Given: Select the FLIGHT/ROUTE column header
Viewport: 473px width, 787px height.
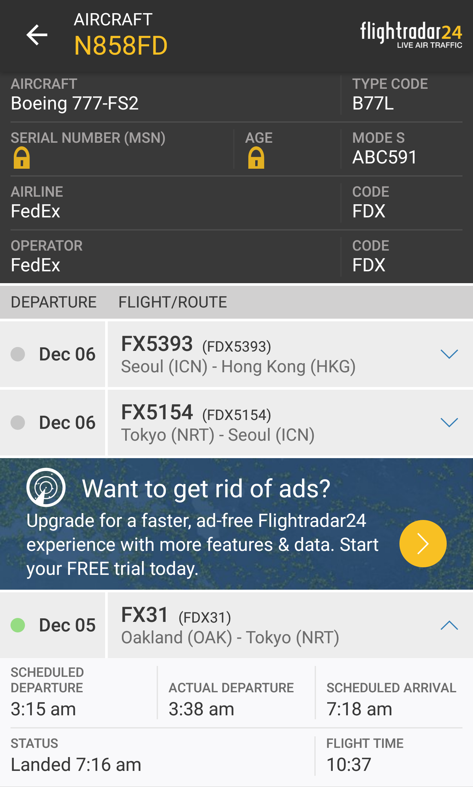Looking at the screenshot, I should (173, 302).
